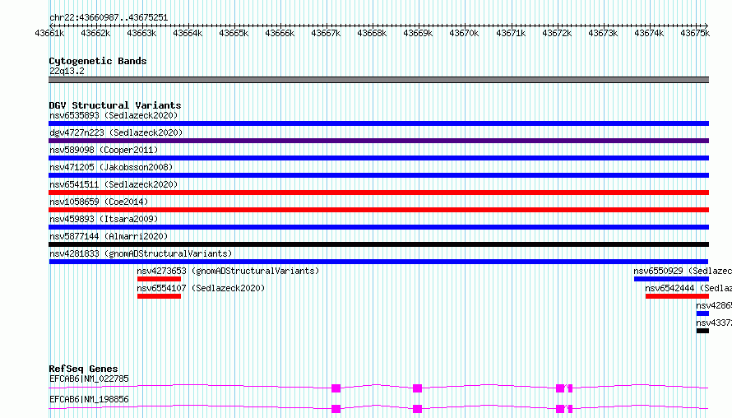Click the nsv6550929 blue variant bar
Screen dimensions: 732x418
coord(671,279)
